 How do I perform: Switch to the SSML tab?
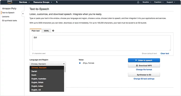(46, 31)
